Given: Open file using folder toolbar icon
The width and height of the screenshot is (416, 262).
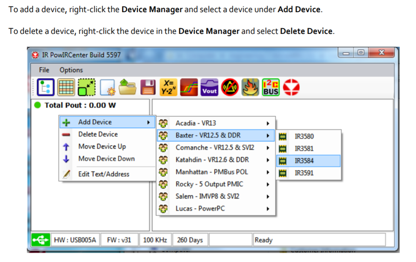Looking at the screenshot, I should point(127,87).
